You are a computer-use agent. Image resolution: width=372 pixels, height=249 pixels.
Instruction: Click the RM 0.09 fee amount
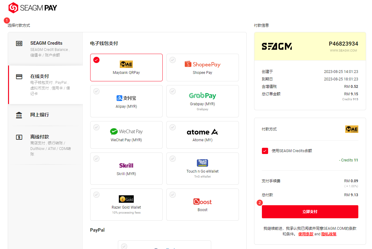351,181
